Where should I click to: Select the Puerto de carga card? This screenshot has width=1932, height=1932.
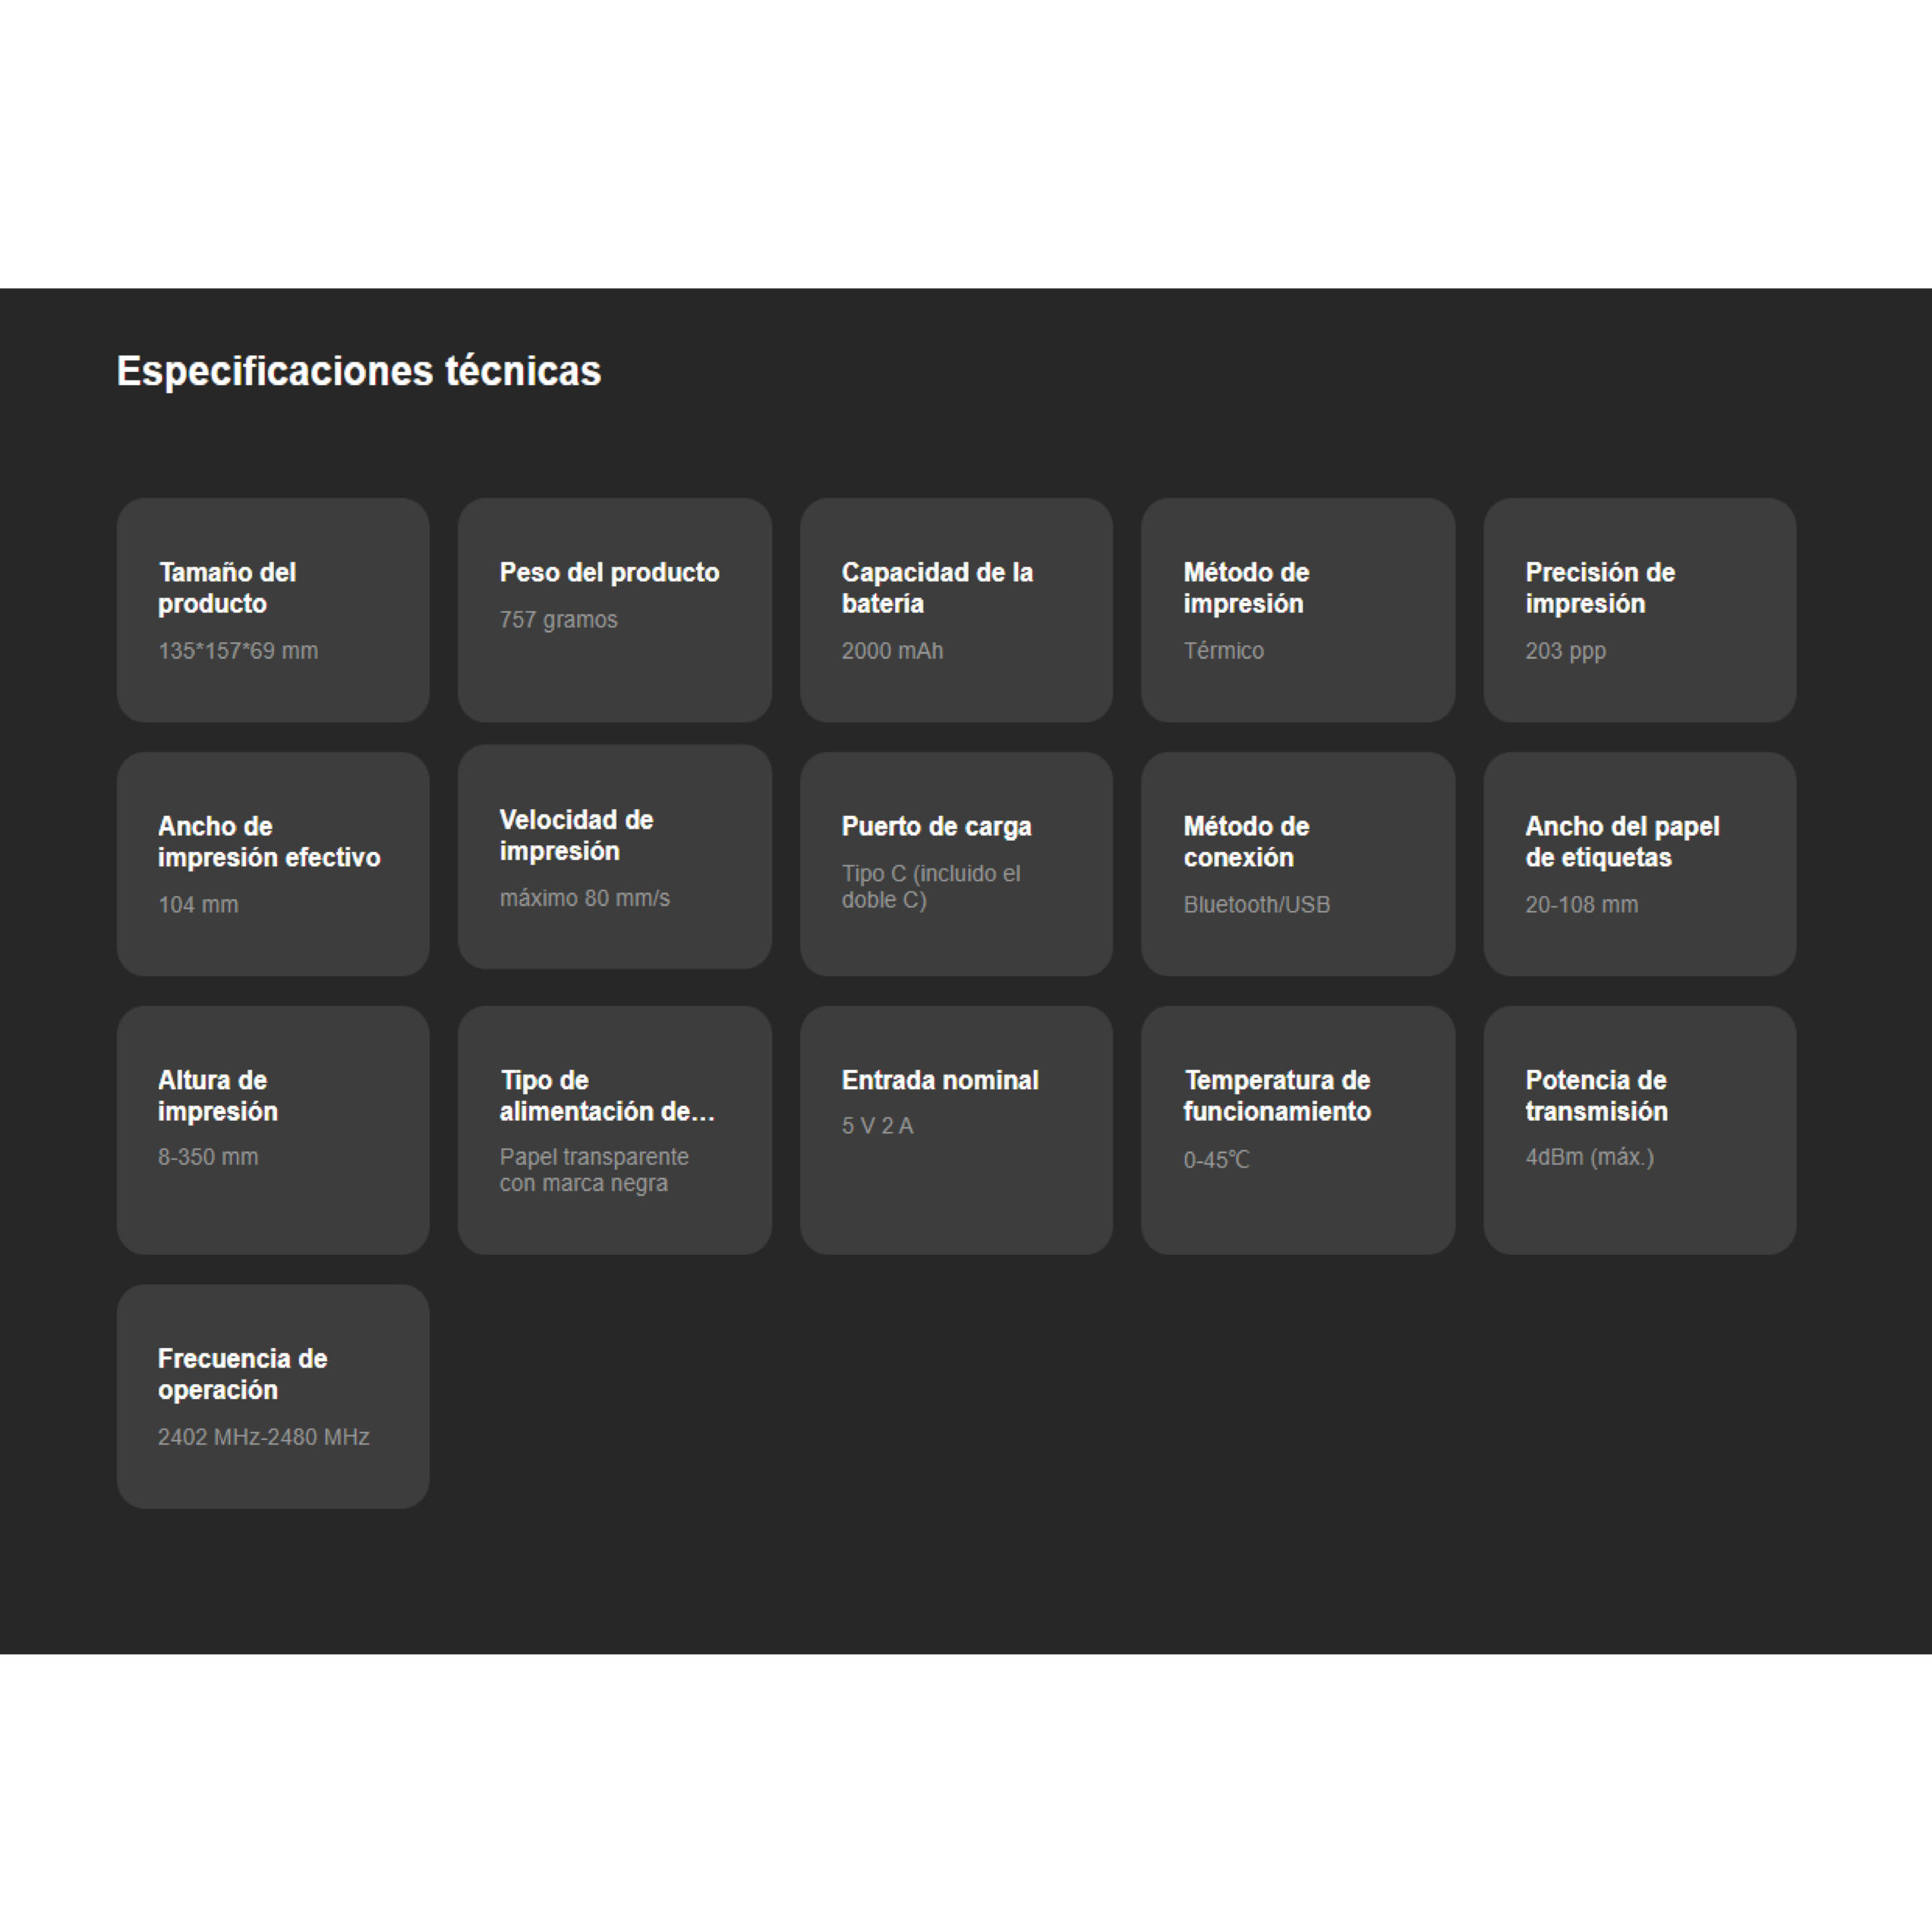pyautogui.click(x=956, y=864)
